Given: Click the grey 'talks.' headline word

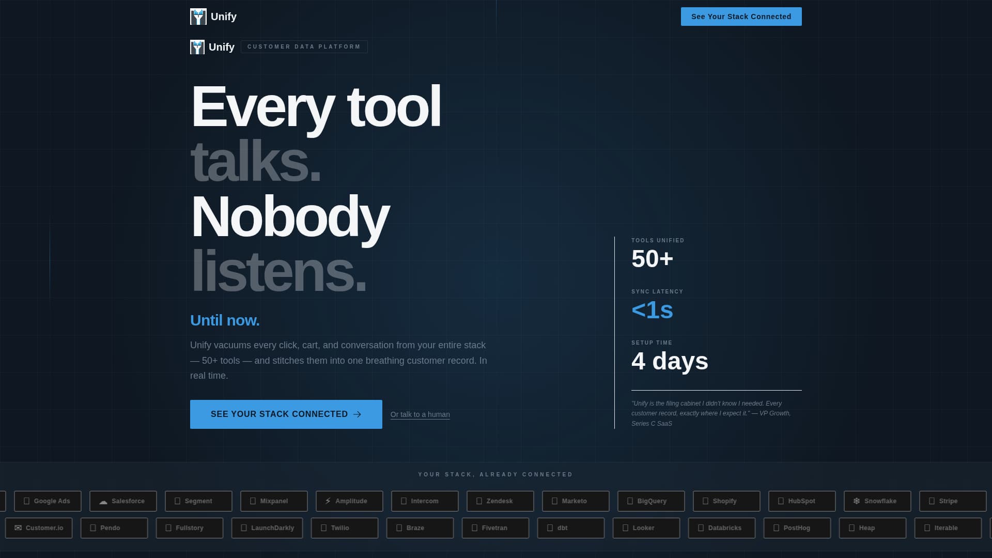Looking at the screenshot, I should click(256, 161).
